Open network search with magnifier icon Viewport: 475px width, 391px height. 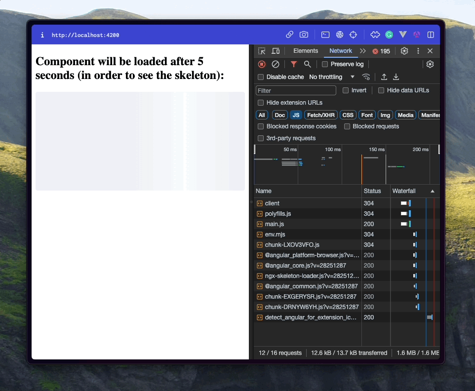307,64
